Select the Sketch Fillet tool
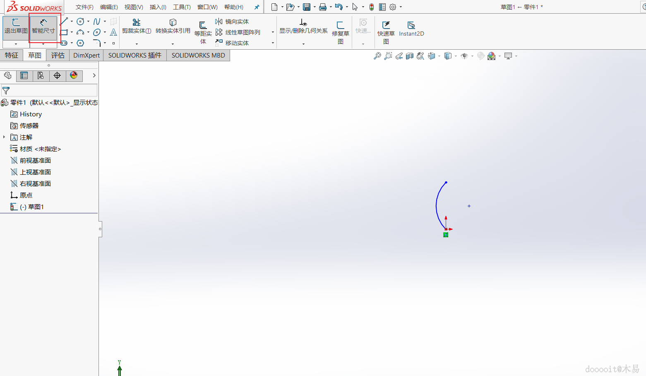This screenshot has width=646, height=376. tap(97, 43)
